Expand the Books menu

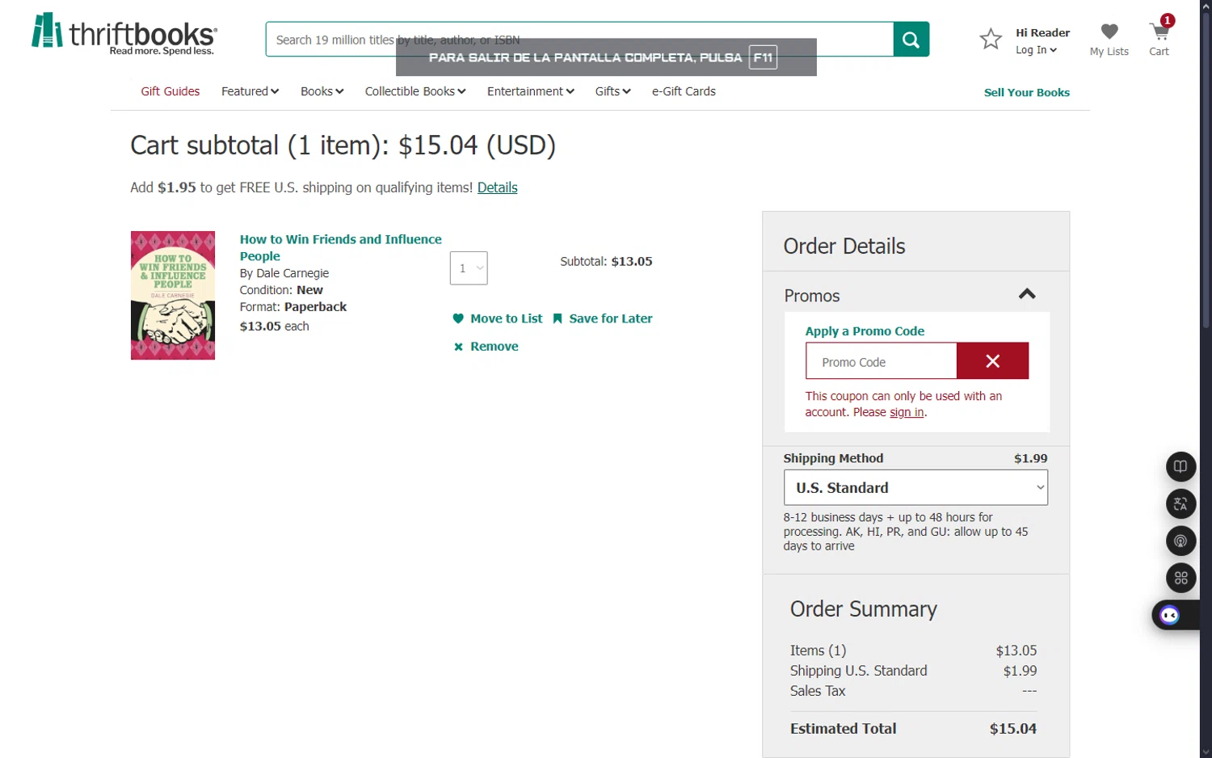point(322,91)
